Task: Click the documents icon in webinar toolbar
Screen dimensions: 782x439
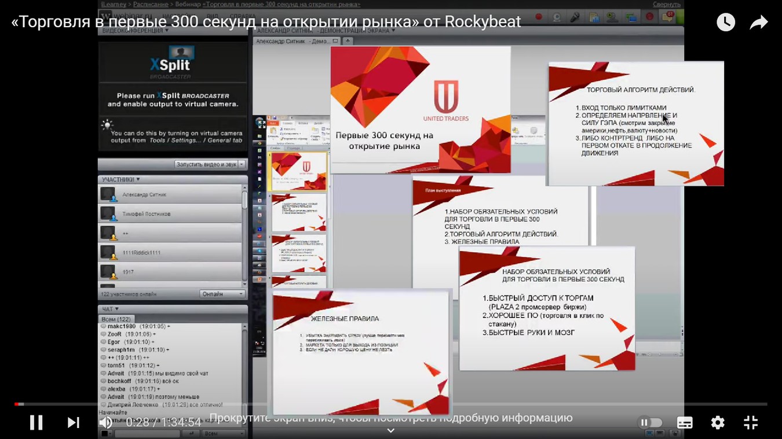Action: [x=594, y=17]
